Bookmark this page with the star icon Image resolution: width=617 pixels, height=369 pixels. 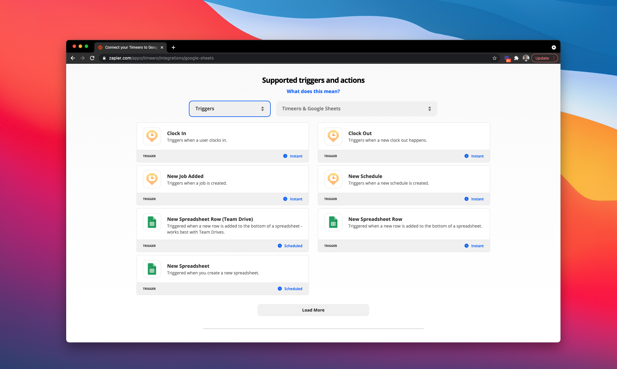coord(495,58)
